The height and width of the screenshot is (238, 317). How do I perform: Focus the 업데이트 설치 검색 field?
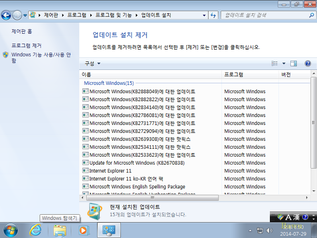(x=265, y=15)
